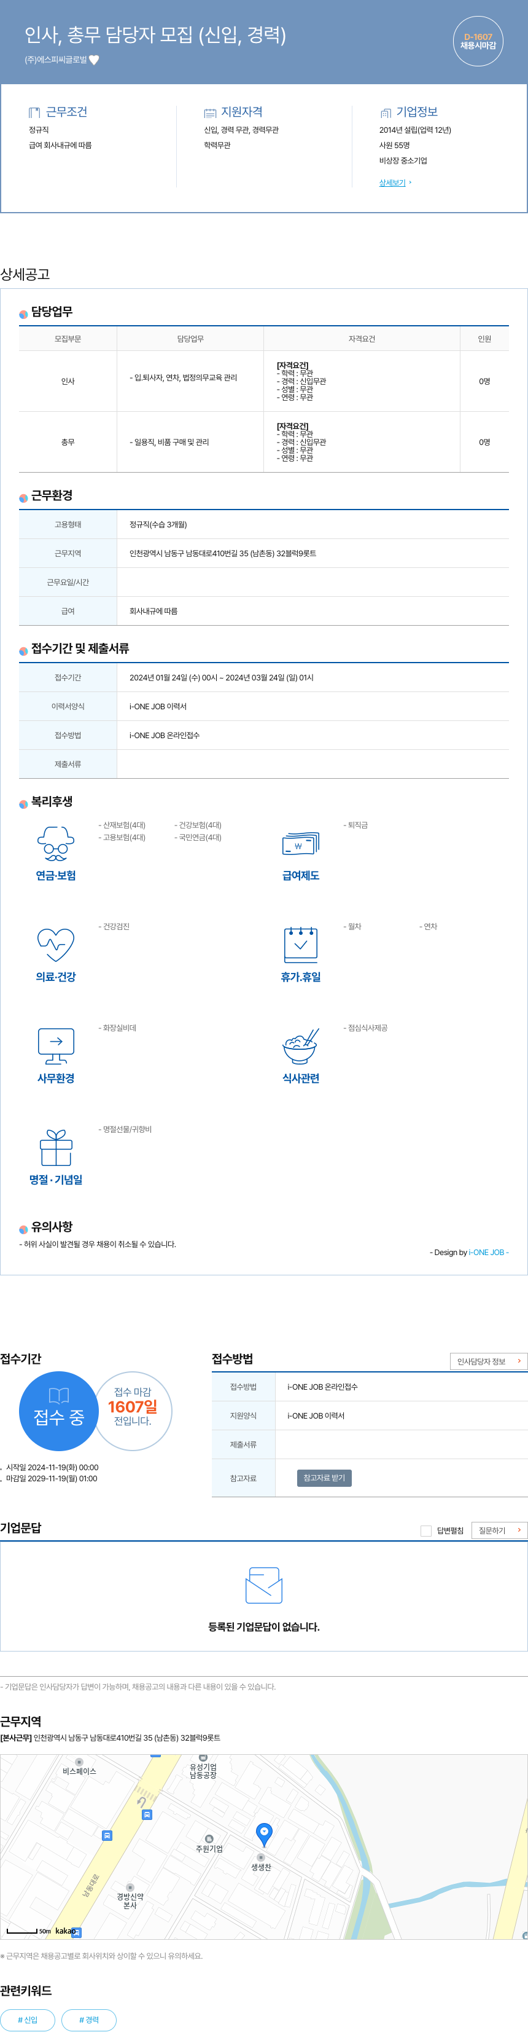Click the envelope icon in 기업문답 section

[264, 1586]
